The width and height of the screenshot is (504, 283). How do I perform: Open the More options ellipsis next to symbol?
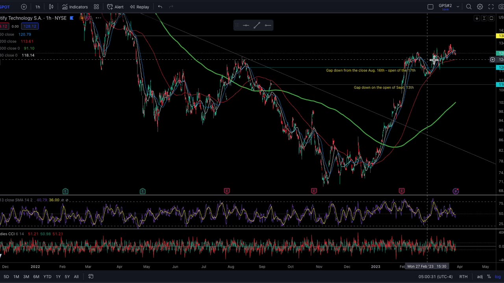click(x=98, y=18)
